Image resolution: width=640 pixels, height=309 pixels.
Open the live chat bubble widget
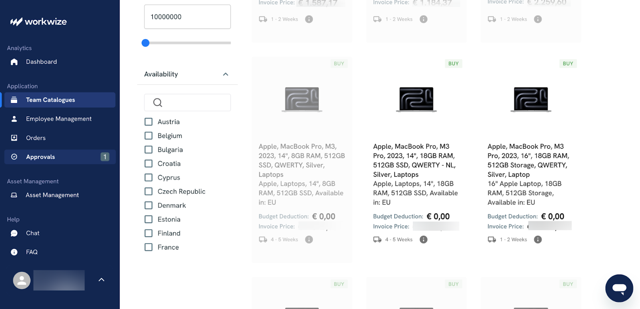619,288
